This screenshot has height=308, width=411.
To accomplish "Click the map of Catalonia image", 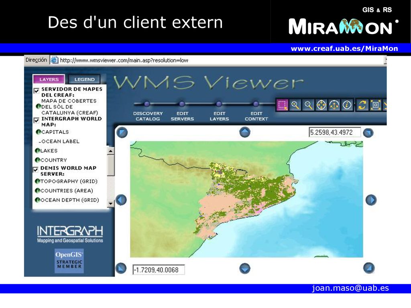I will 247,199.
